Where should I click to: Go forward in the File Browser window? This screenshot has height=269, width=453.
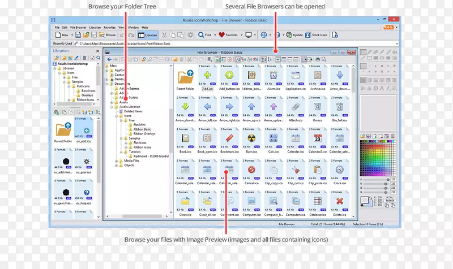coord(116,59)
